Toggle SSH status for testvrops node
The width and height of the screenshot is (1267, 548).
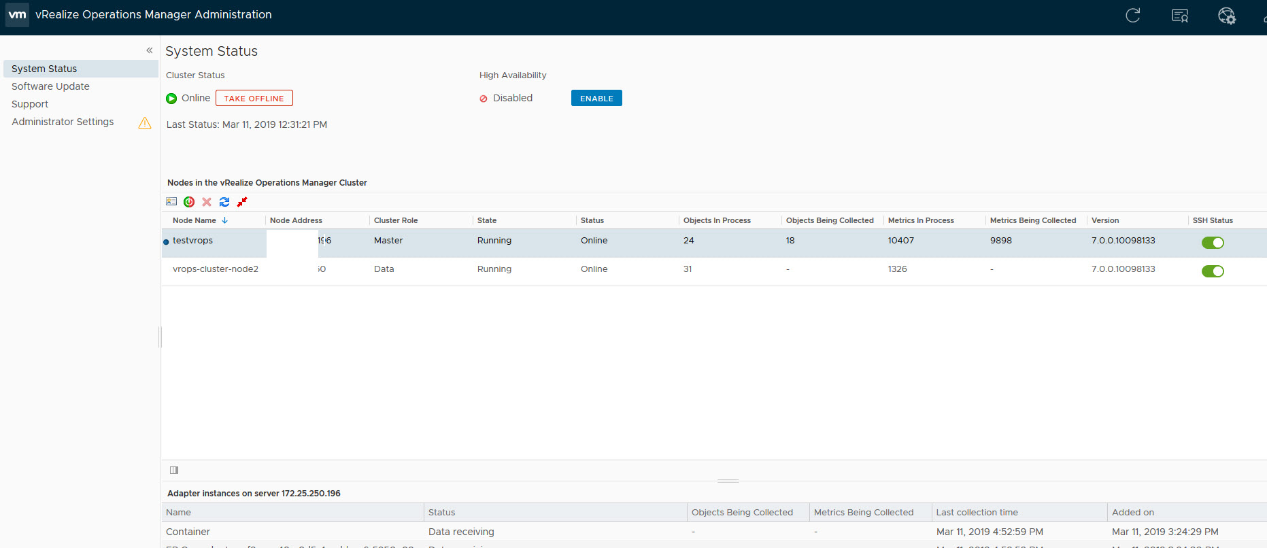[1212, 243]
